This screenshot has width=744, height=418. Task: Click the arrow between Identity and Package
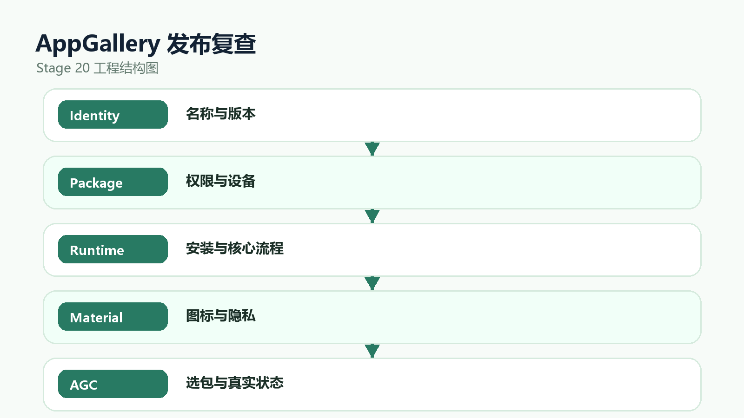click(x=372, y=149)
